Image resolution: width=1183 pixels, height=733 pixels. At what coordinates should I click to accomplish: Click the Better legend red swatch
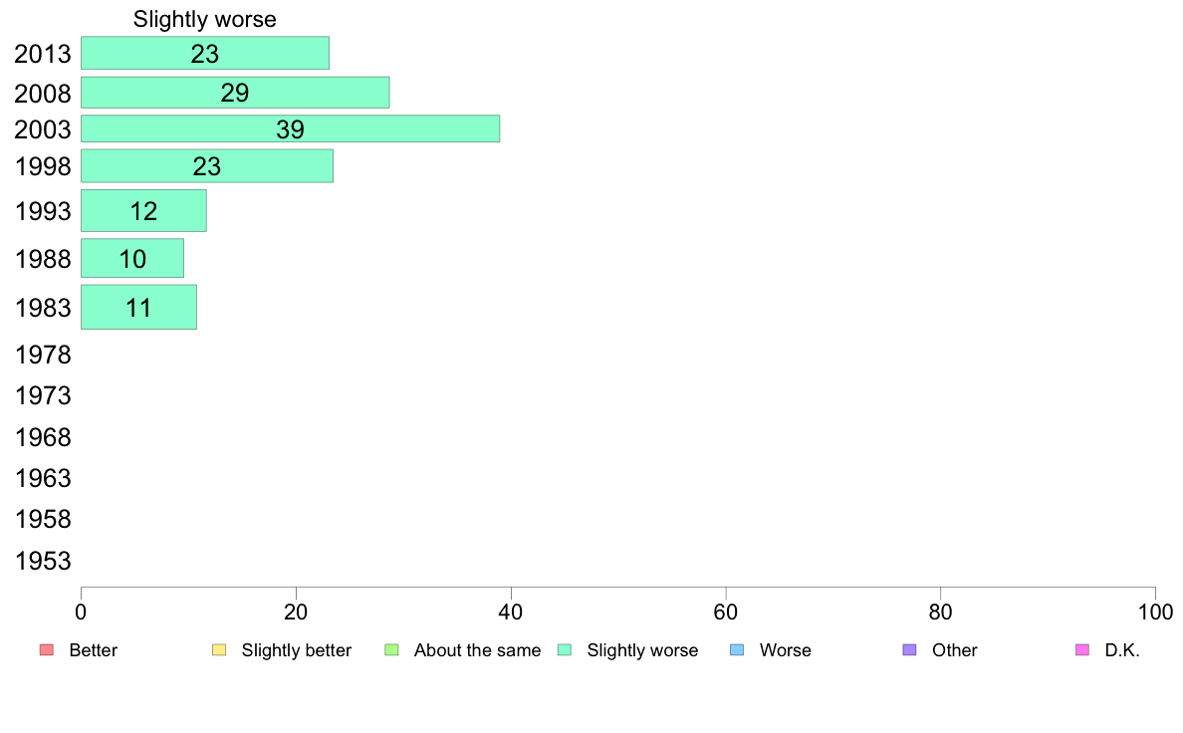click(47, 650)
